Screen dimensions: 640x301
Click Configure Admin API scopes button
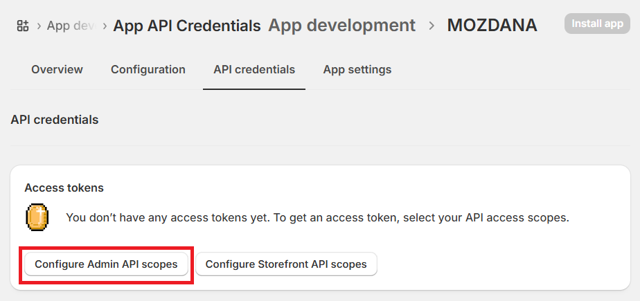coord(106,264)
